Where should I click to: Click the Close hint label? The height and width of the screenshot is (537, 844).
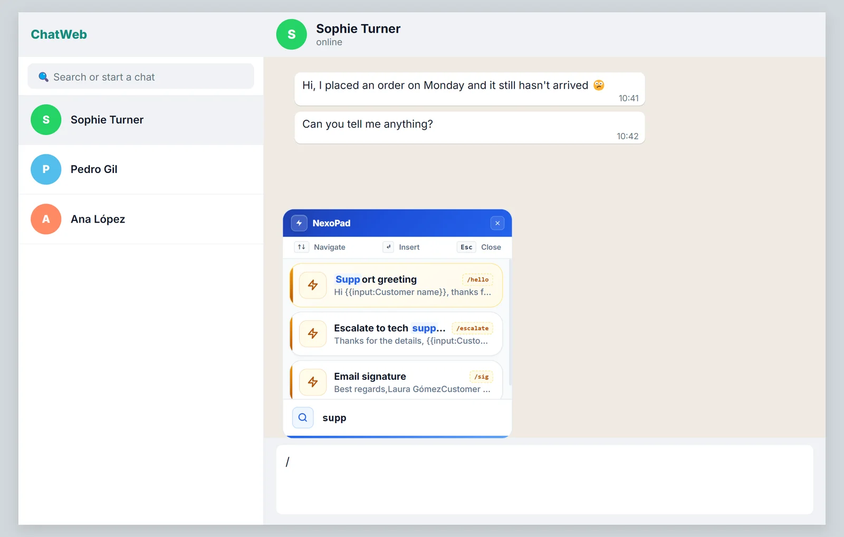[491, 247]
